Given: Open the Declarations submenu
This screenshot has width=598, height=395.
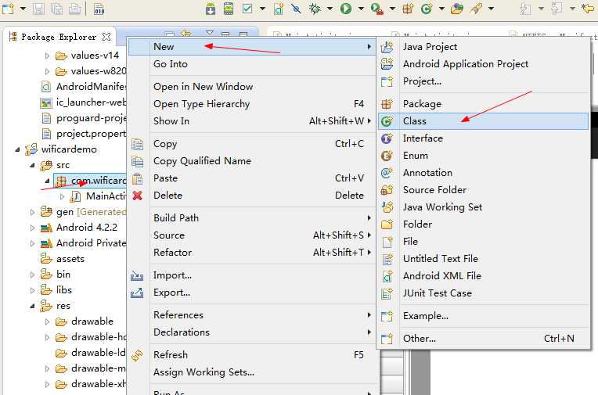Looking at the screenshot, I should [x=252, y=332].
